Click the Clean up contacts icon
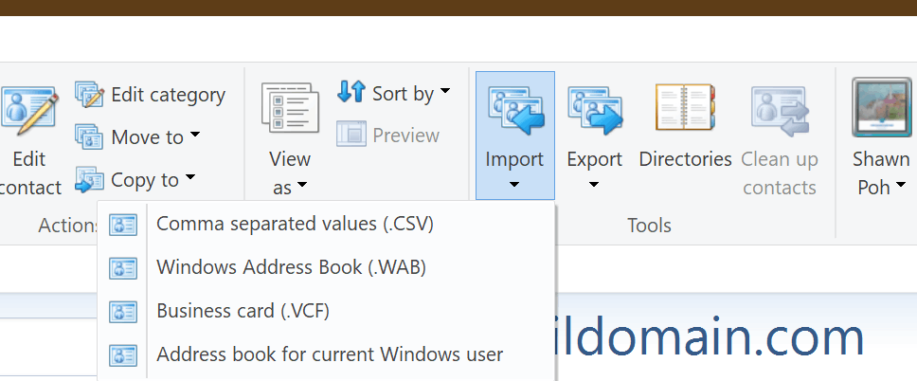Screen dimensions: 917x381 point(780,111)
